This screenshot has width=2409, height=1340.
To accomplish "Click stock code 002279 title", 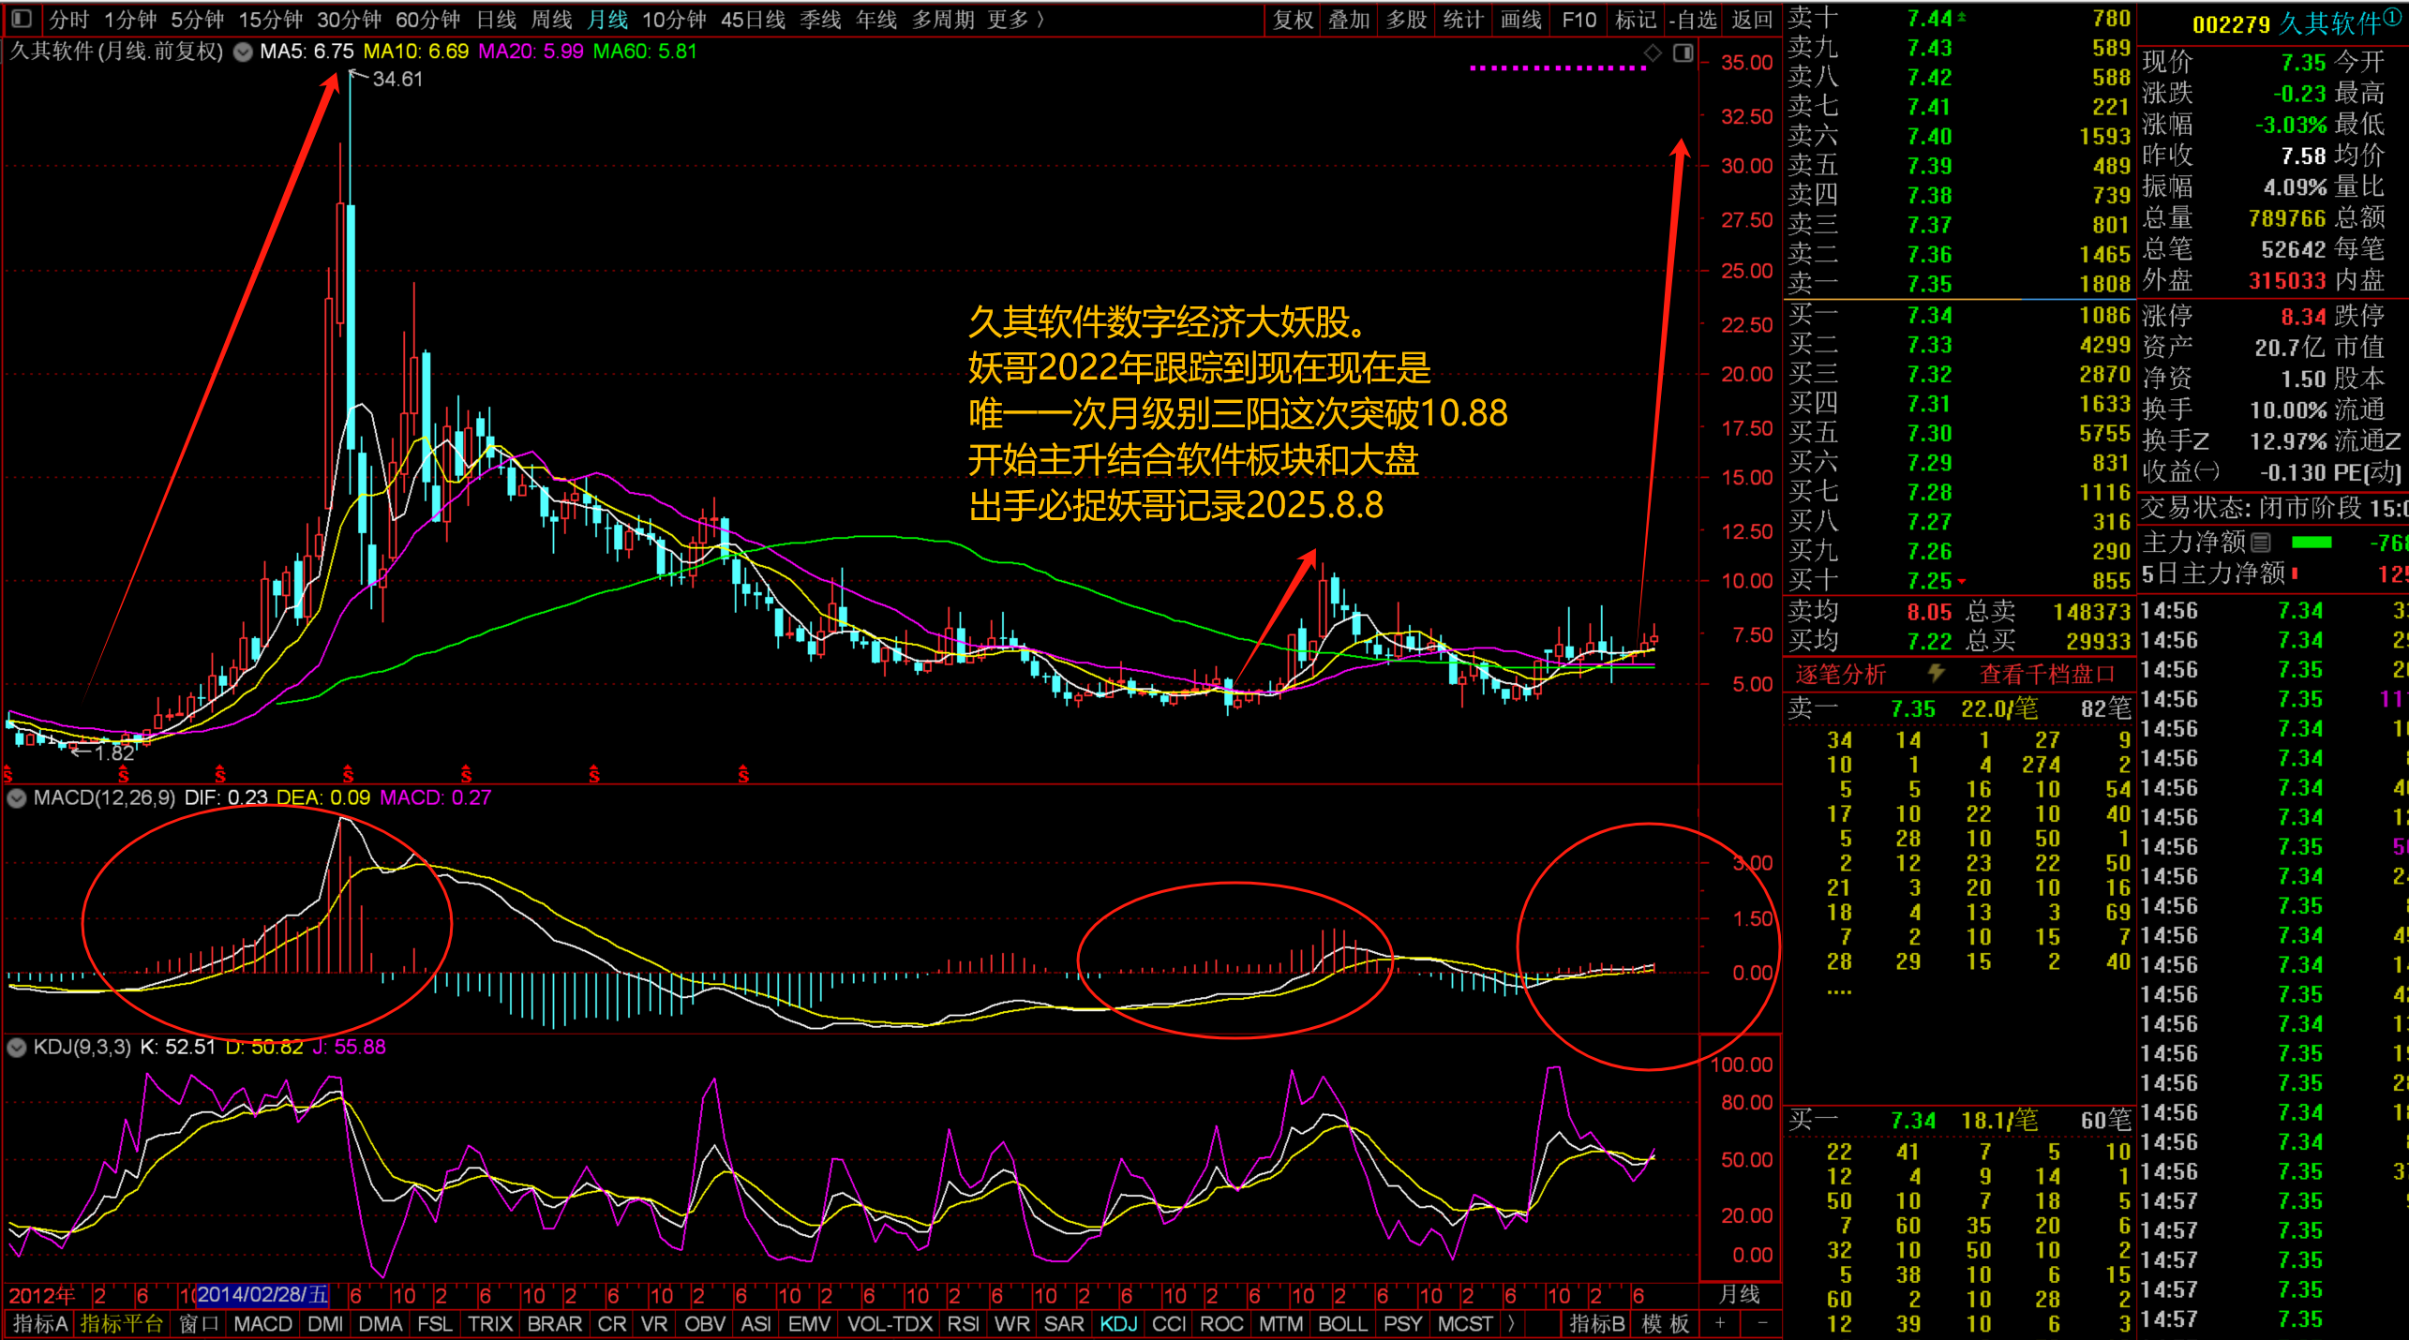I will pyautogui.click(x=2231, y=24).
